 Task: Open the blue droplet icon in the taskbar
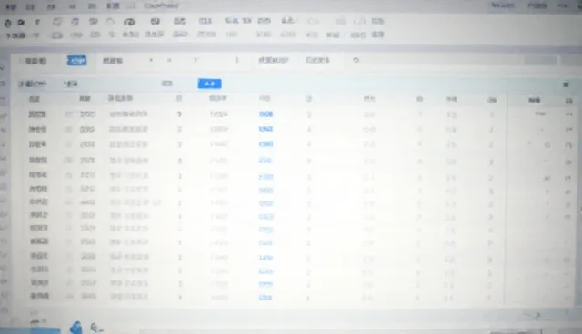tap(76, 328)
